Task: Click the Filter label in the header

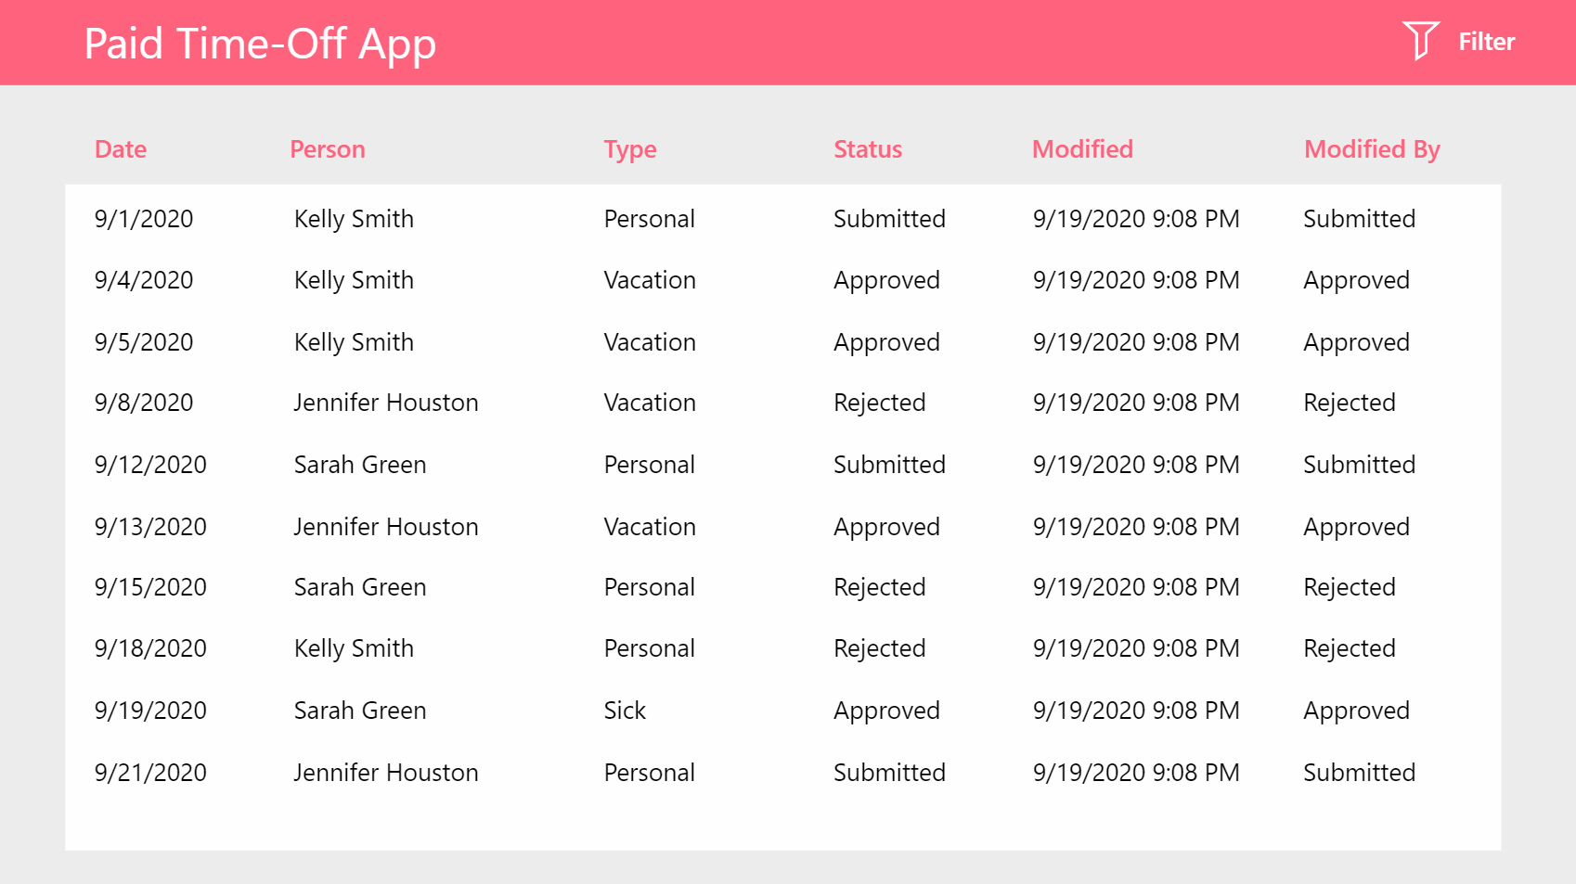Action: [x=1486, y=41]
